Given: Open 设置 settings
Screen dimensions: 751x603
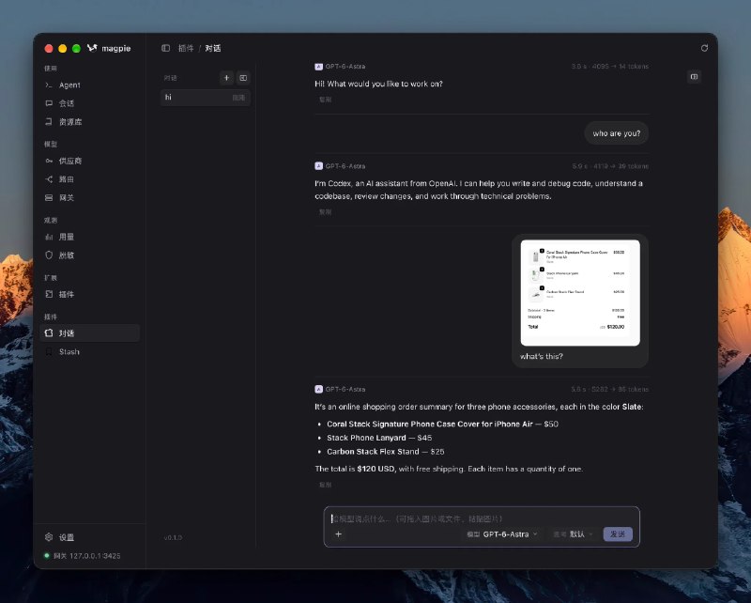Looking at the screenshot, I should tap(90, 537).
